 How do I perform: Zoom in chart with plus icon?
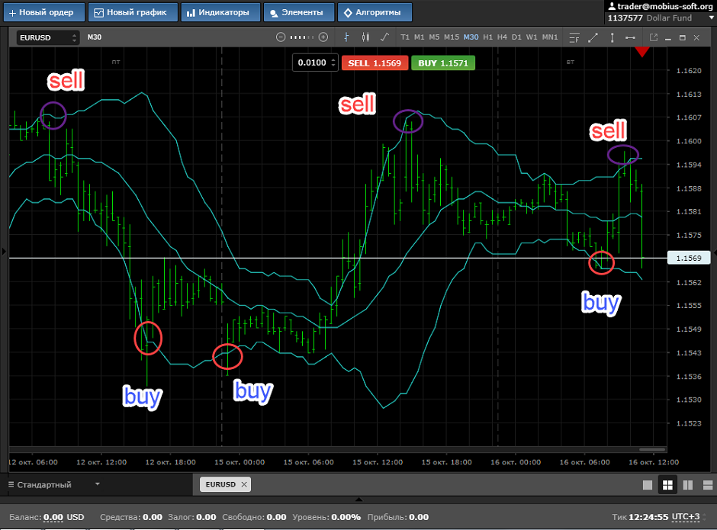323,37
